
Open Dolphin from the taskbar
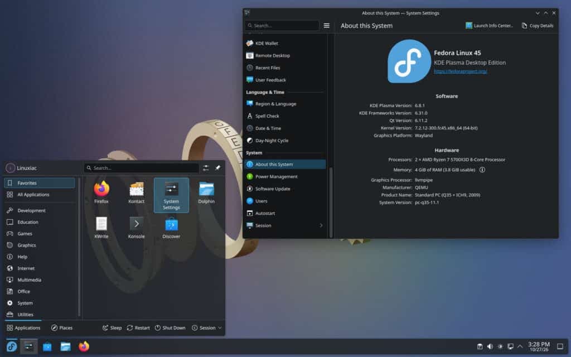[66, 346]
